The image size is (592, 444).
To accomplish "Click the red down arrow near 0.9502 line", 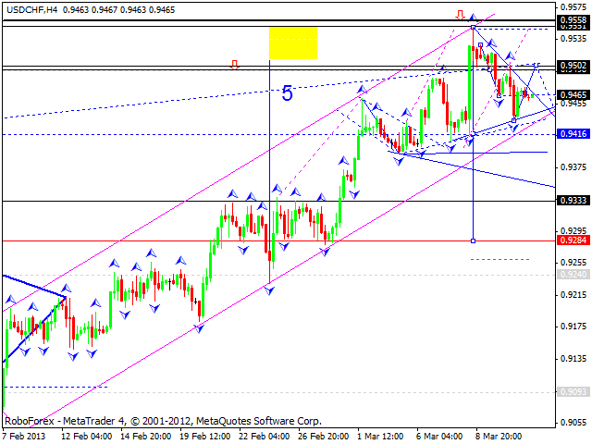I will 234,64.
